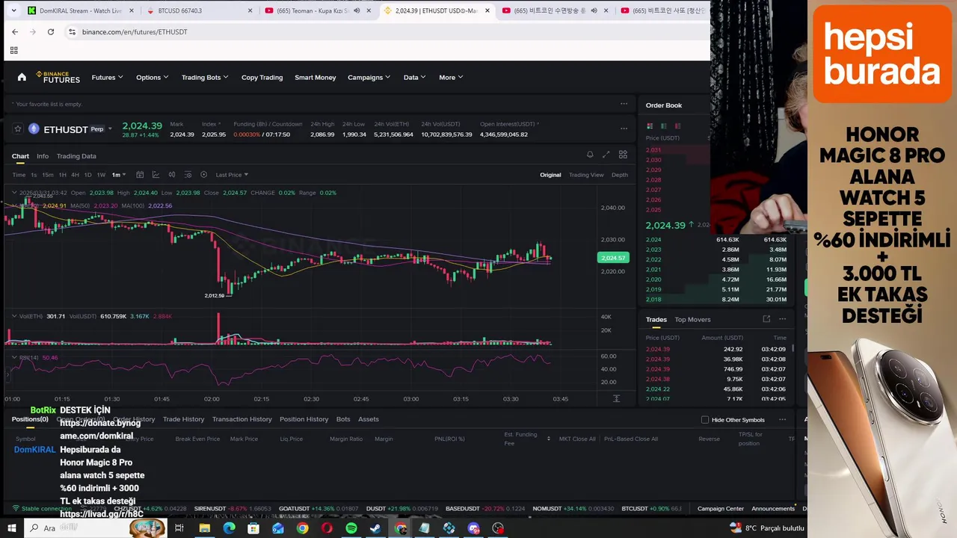Open the chart compare tool icon
The height and width of the screenshot is (538, 957).
tap(172, 175)
